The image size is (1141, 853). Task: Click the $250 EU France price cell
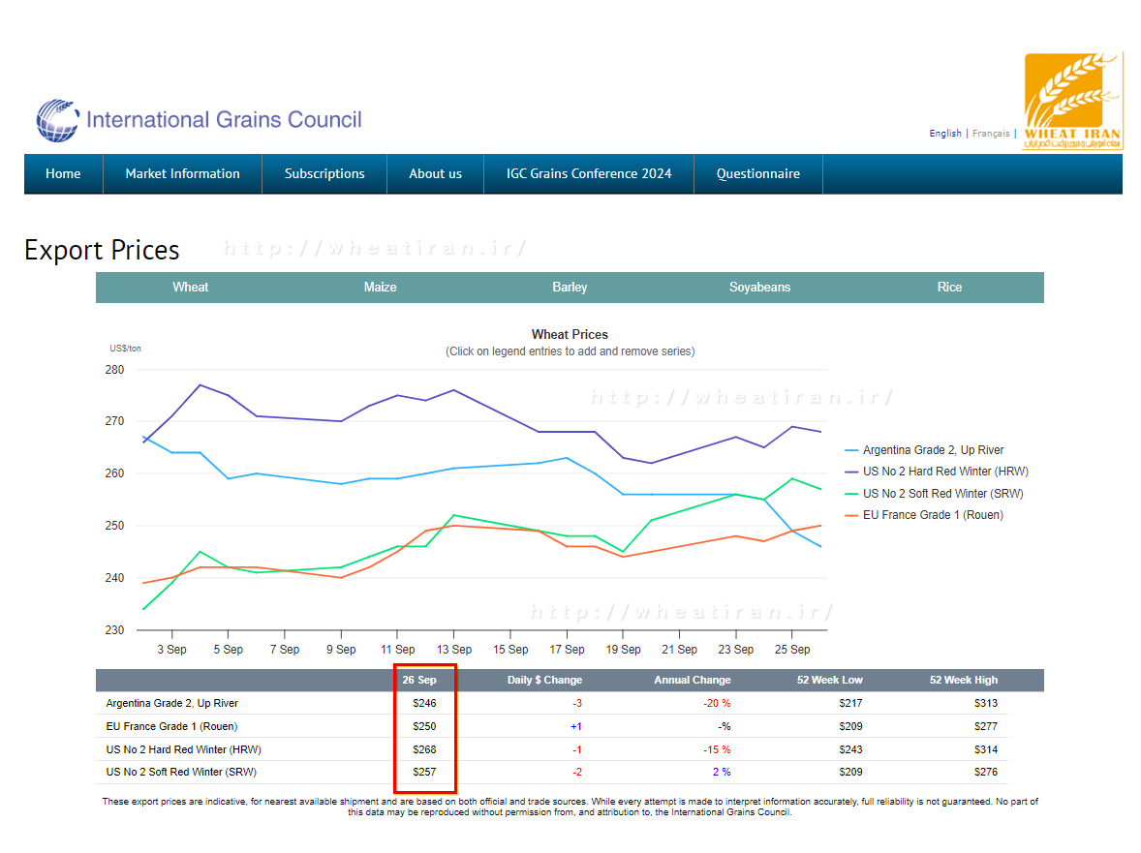pyautogui.click(x=424, y=726)
